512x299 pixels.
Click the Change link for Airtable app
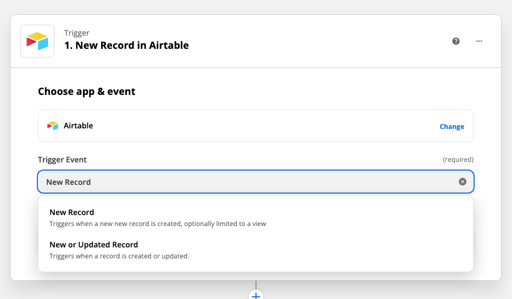(x=452, y=127)
